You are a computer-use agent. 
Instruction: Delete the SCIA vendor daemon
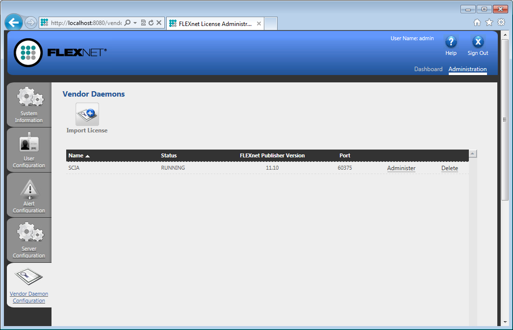[x=450, y=168]
